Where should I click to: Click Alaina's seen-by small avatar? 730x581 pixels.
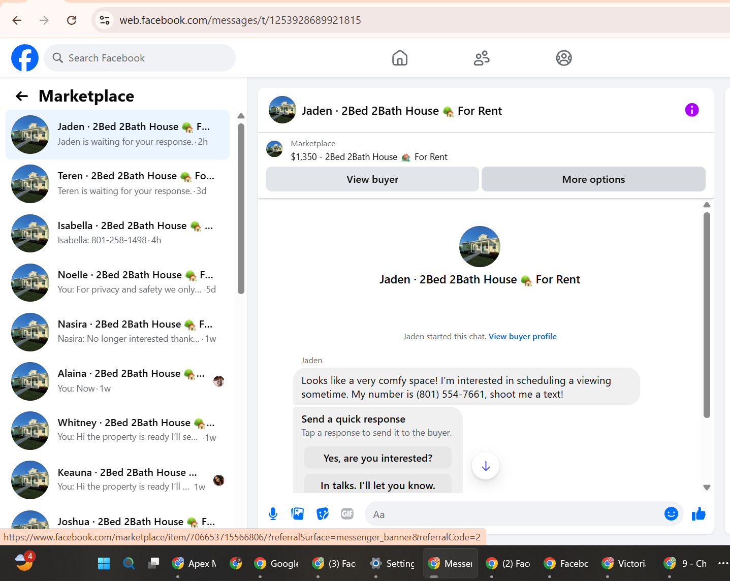219,381
